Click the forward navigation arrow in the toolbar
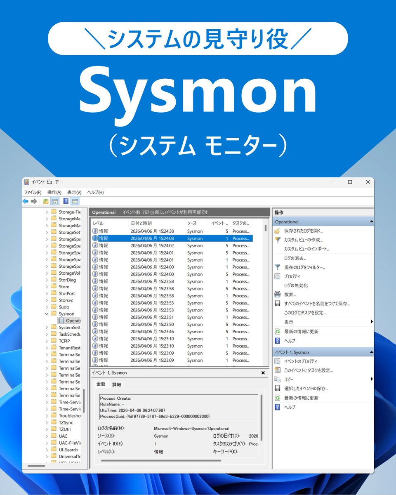The height and width of the screenshot is (495, 396). click(33, 201)
